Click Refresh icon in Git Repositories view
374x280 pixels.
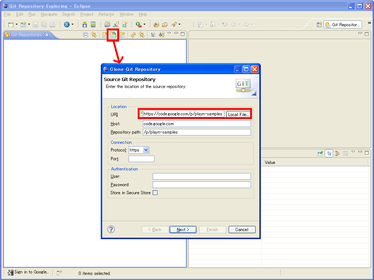pyautogui.click(x=133, y=35)
